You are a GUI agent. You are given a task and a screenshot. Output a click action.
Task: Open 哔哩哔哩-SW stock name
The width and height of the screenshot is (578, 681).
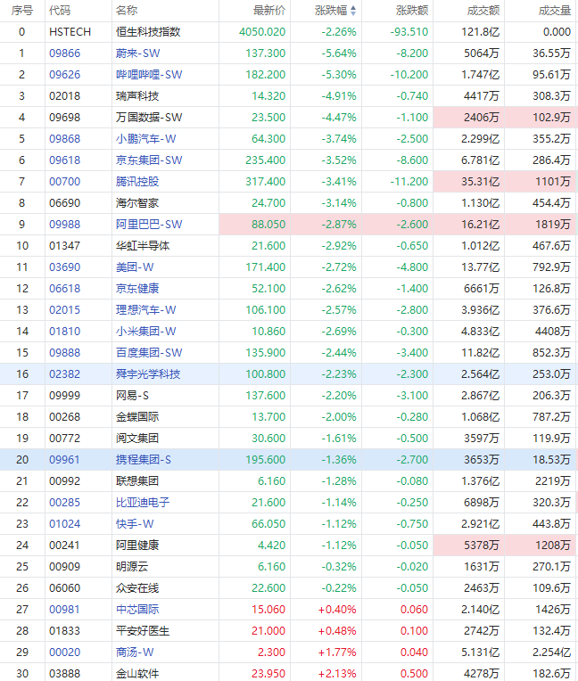pyautogui.click(x=149, y=74)
